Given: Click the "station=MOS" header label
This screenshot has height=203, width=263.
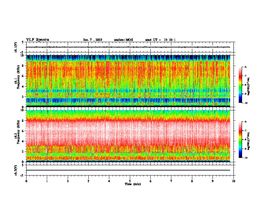Looking at the screenshot, I should tap(124, 40).
